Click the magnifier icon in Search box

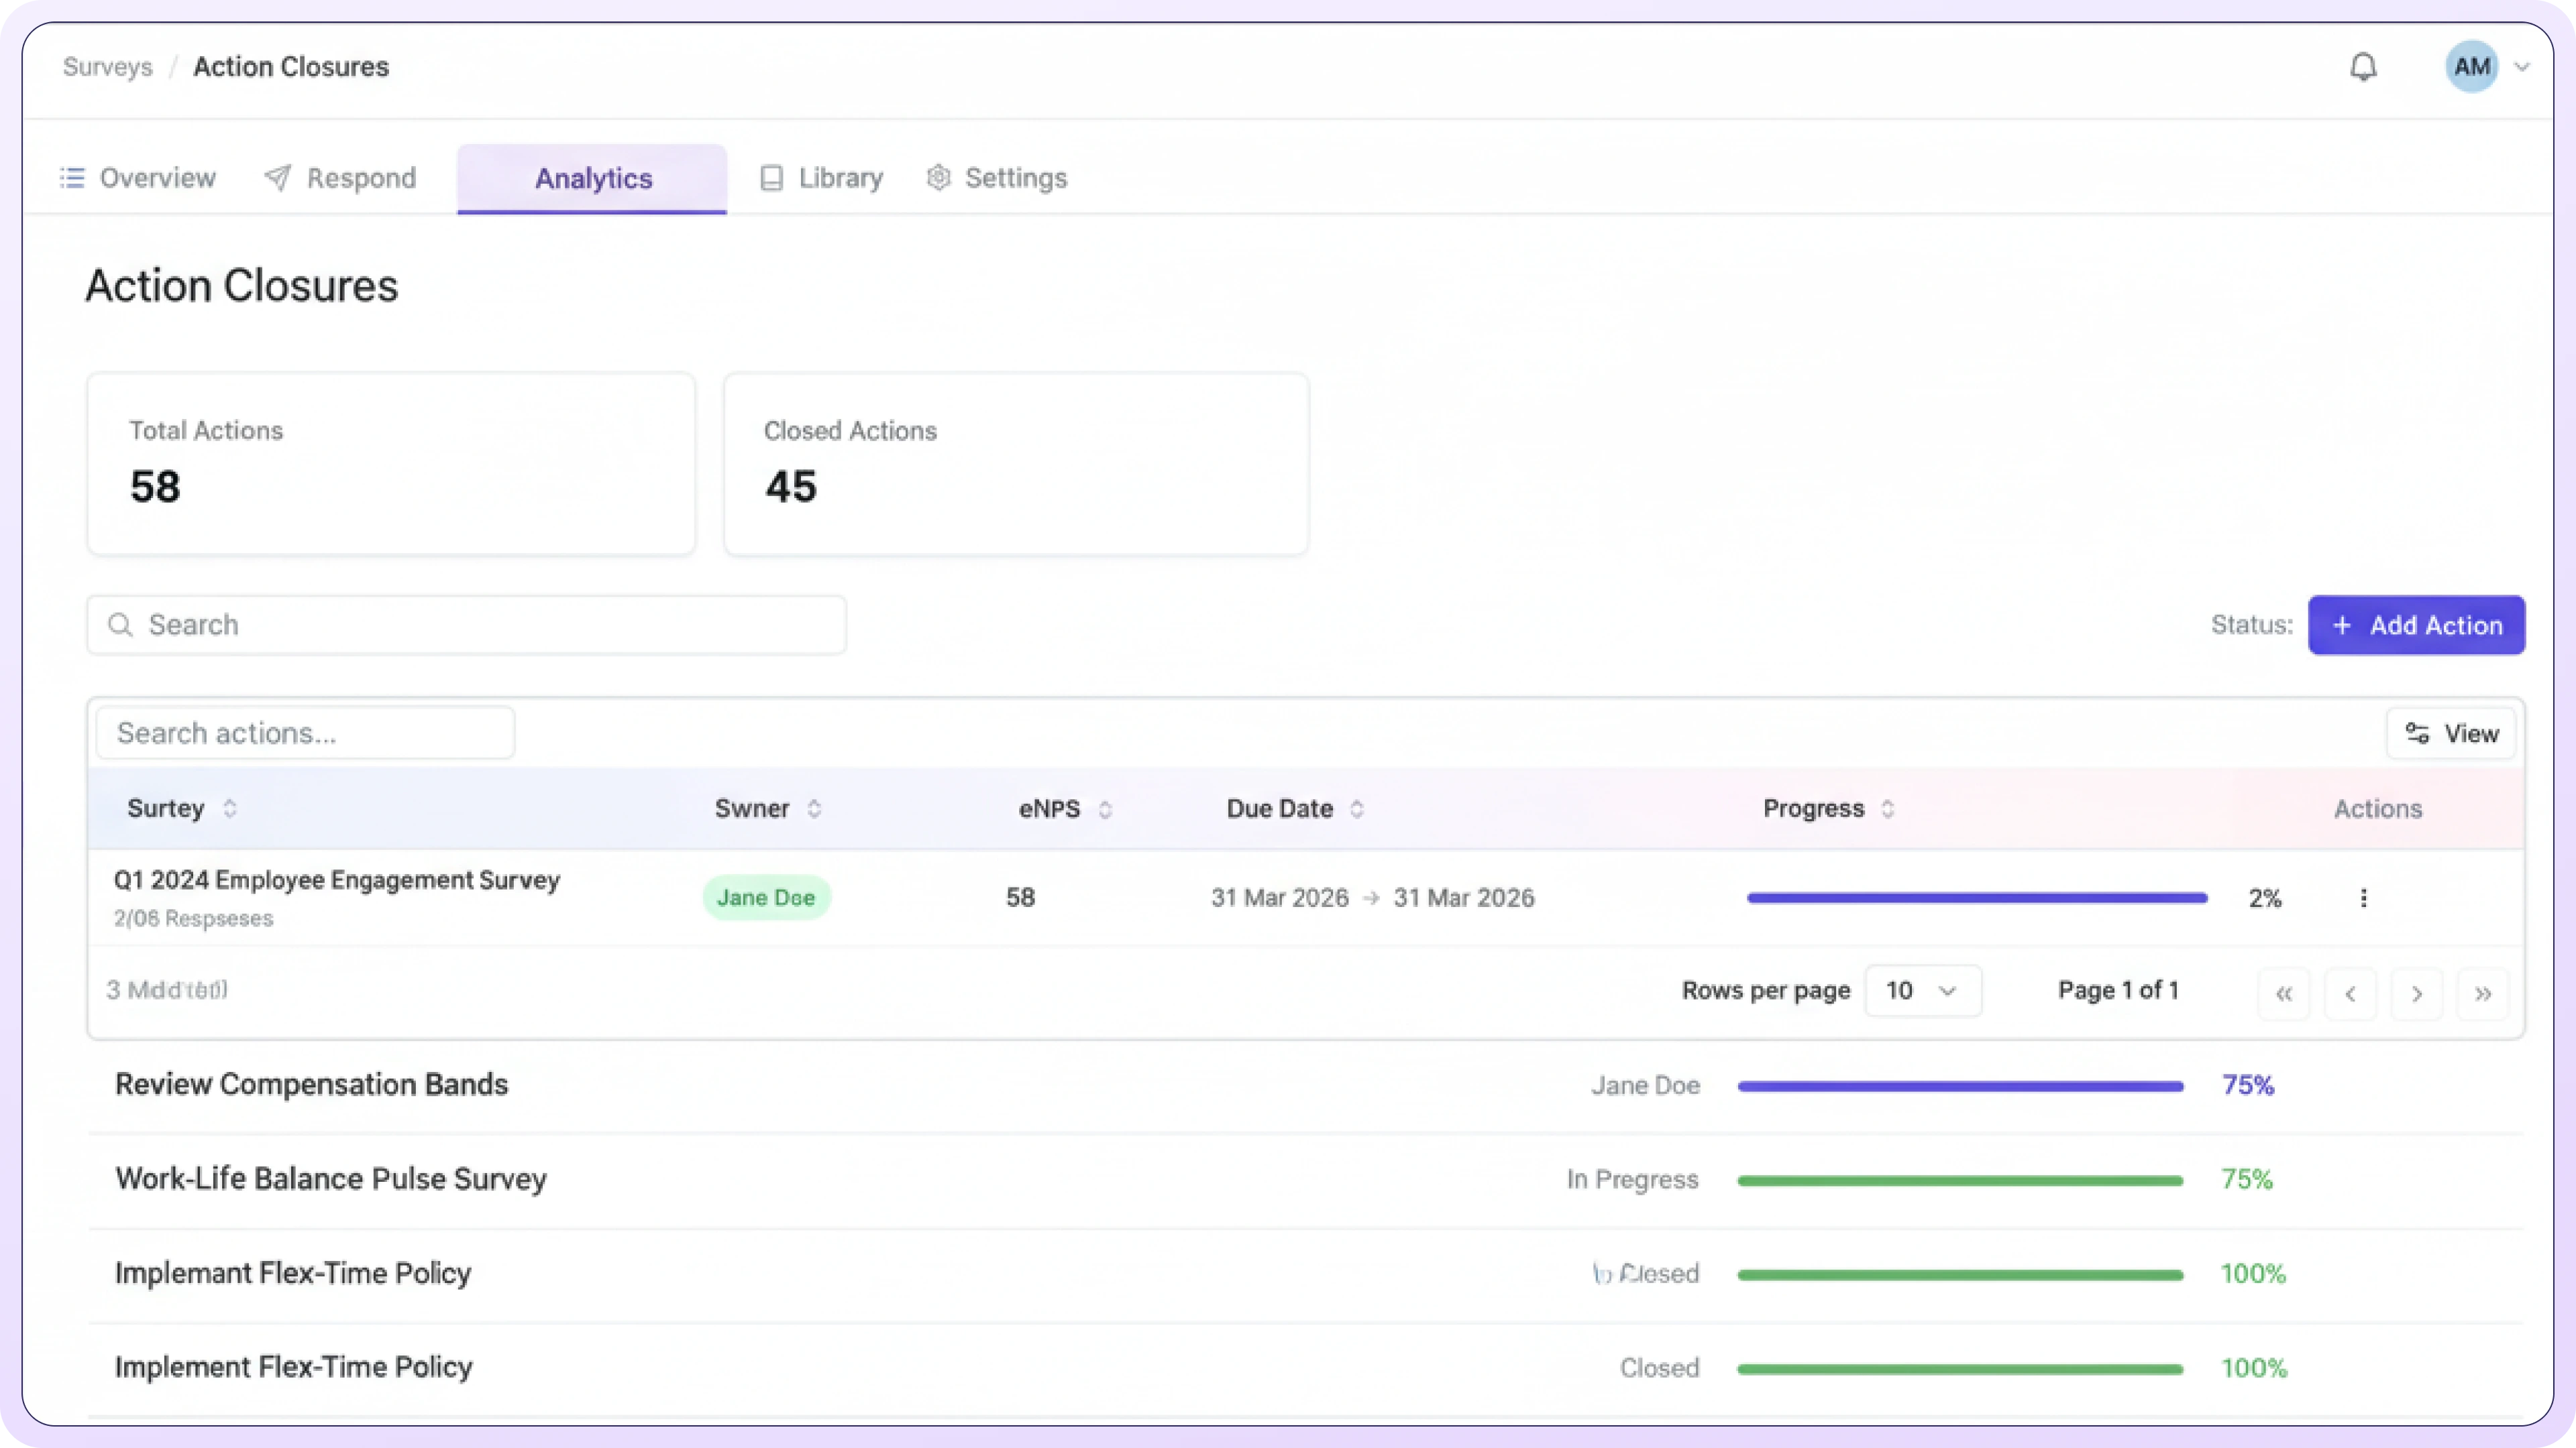tap(120, 625)
